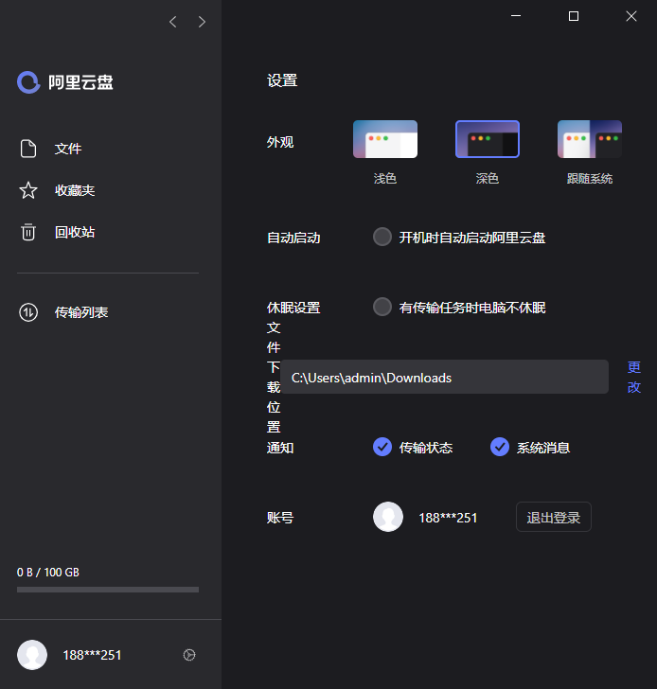The width and height of the screenshot is (657, 689).
Task: Choose the 浅色 light theme thumbnail
Action: 385,139
